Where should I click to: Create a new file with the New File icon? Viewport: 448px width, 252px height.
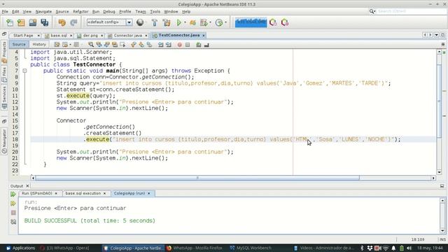pyautogui.click(x=10, y=22)
